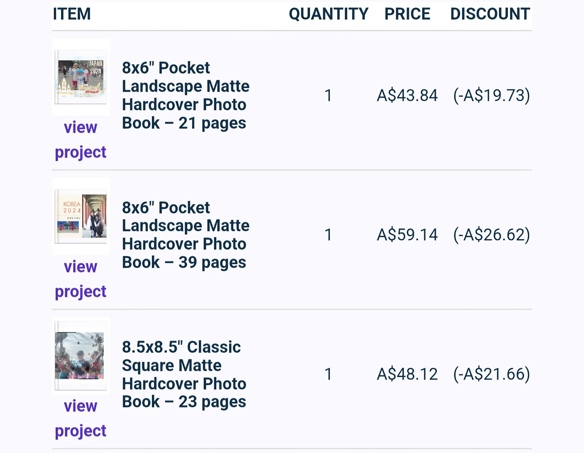
Task: Click the A$48.12 price
Action: [x=407, y=374]
